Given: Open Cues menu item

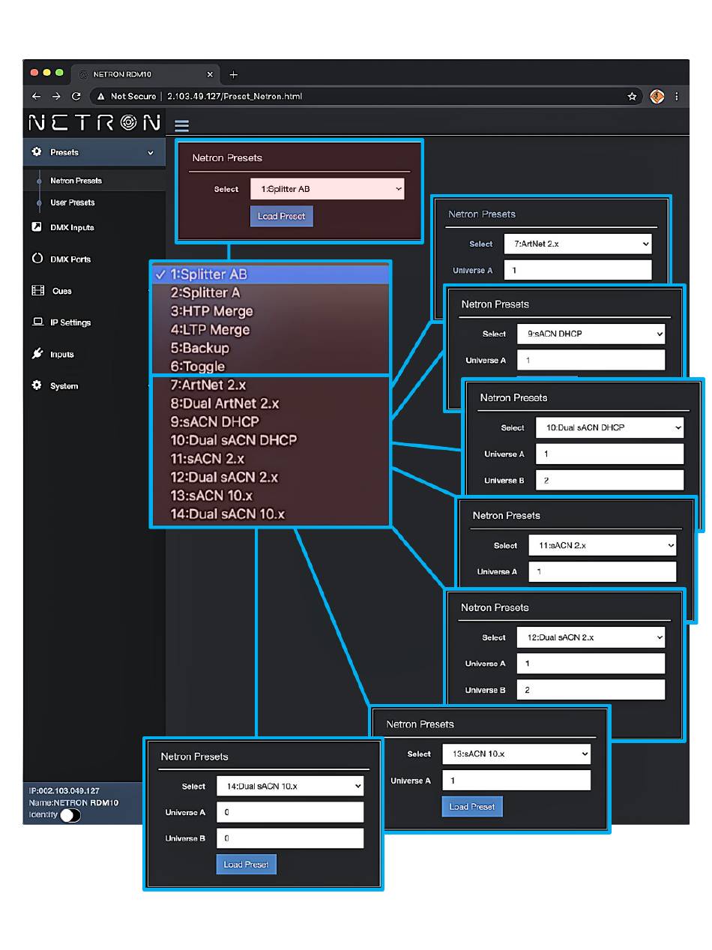Looking at the screenshot, I should click(x=62, y=291).
